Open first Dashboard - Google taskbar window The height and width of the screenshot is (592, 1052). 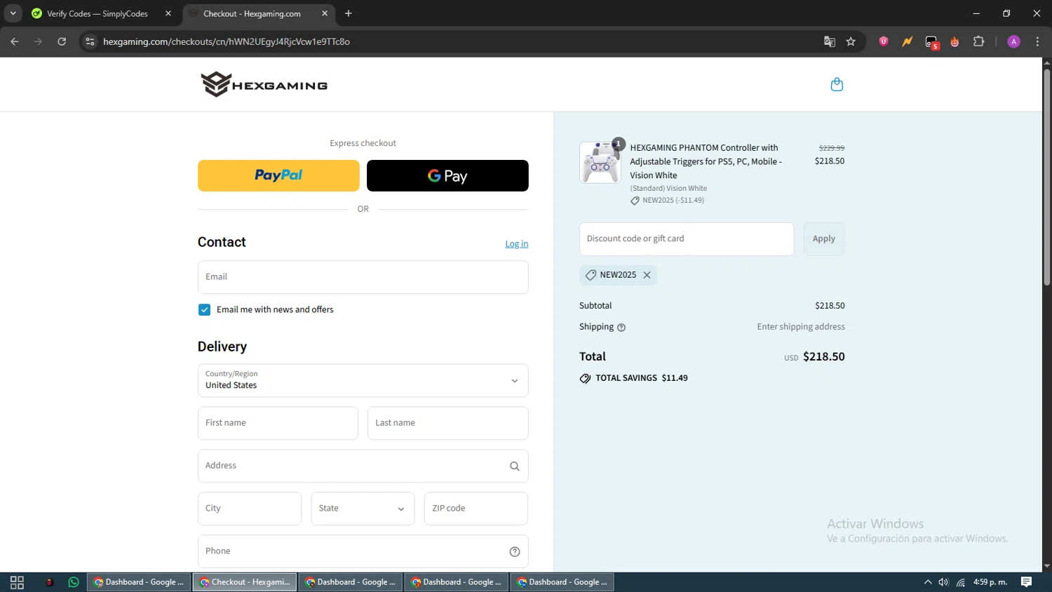(139, 582)
